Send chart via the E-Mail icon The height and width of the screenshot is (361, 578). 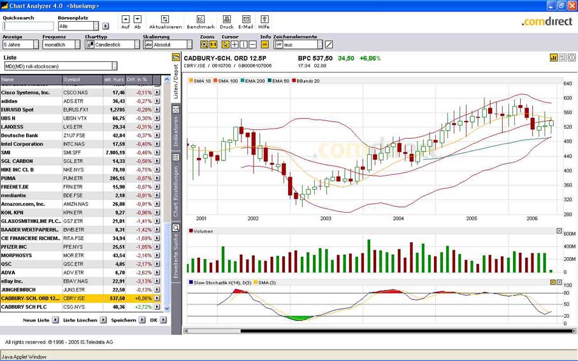coord(246,20)
